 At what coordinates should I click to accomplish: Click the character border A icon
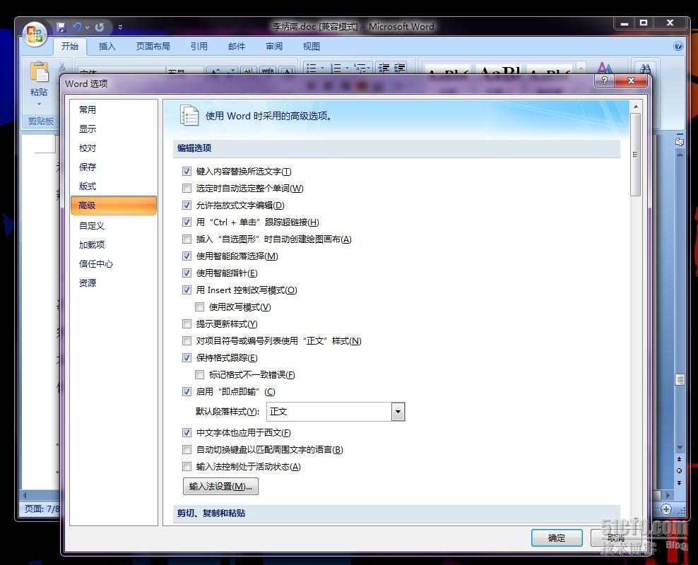point(288,71)
